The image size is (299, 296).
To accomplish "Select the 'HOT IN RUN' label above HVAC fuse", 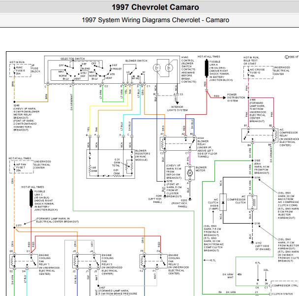I will click(17, 62).
